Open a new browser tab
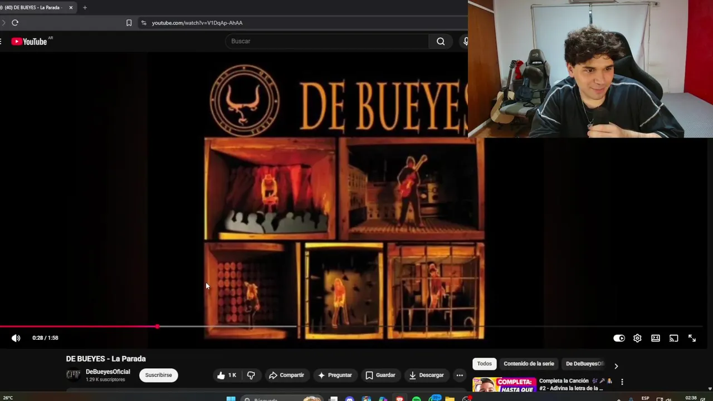 tap(85, 8)
